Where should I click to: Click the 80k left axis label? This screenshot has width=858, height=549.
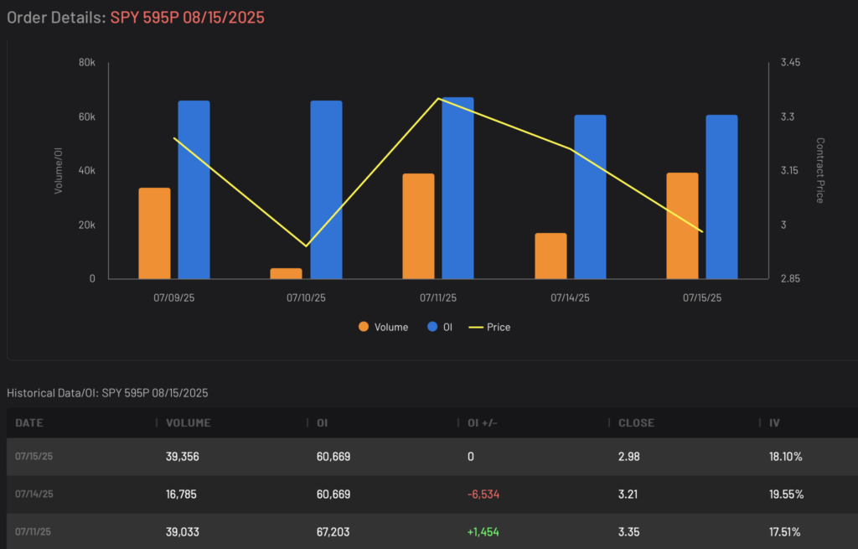pos(86,62)
